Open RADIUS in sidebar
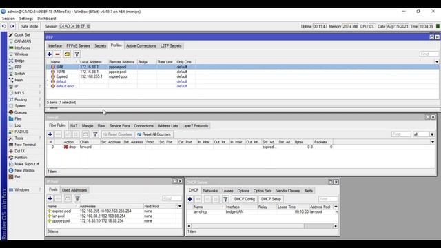This screenshot has height=248, width=441. [x=21, y=132]
